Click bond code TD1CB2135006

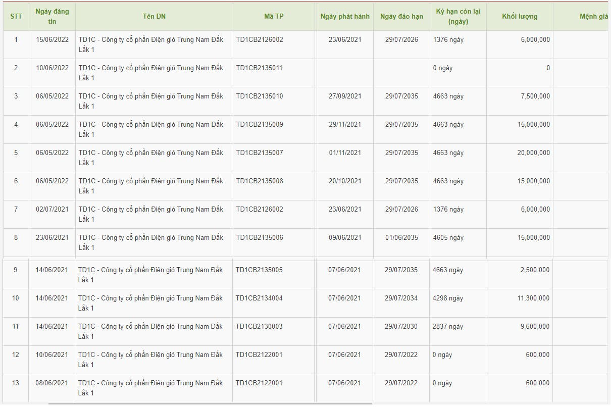point(260,238)
